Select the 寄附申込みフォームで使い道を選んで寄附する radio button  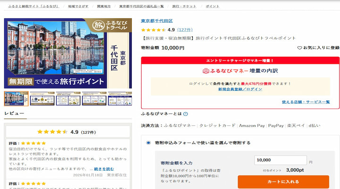tap(148, 143)
